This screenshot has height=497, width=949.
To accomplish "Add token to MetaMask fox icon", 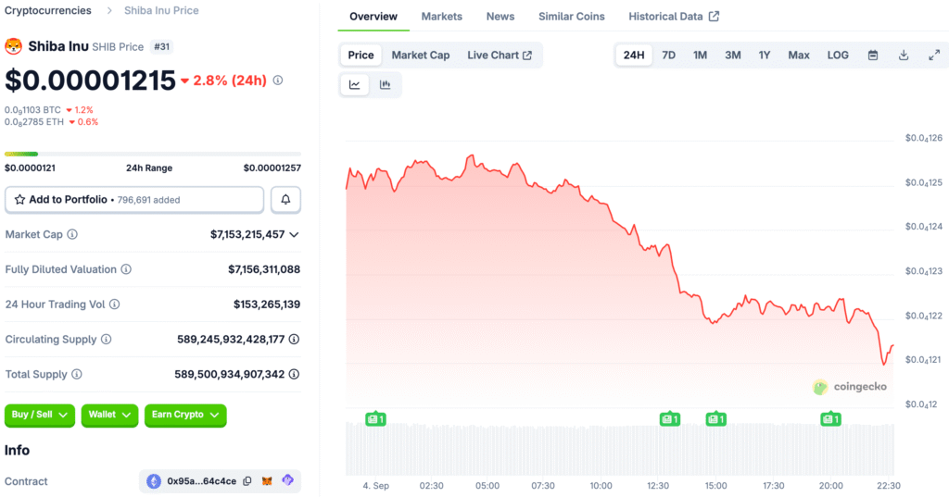I will tap(267, 481).
